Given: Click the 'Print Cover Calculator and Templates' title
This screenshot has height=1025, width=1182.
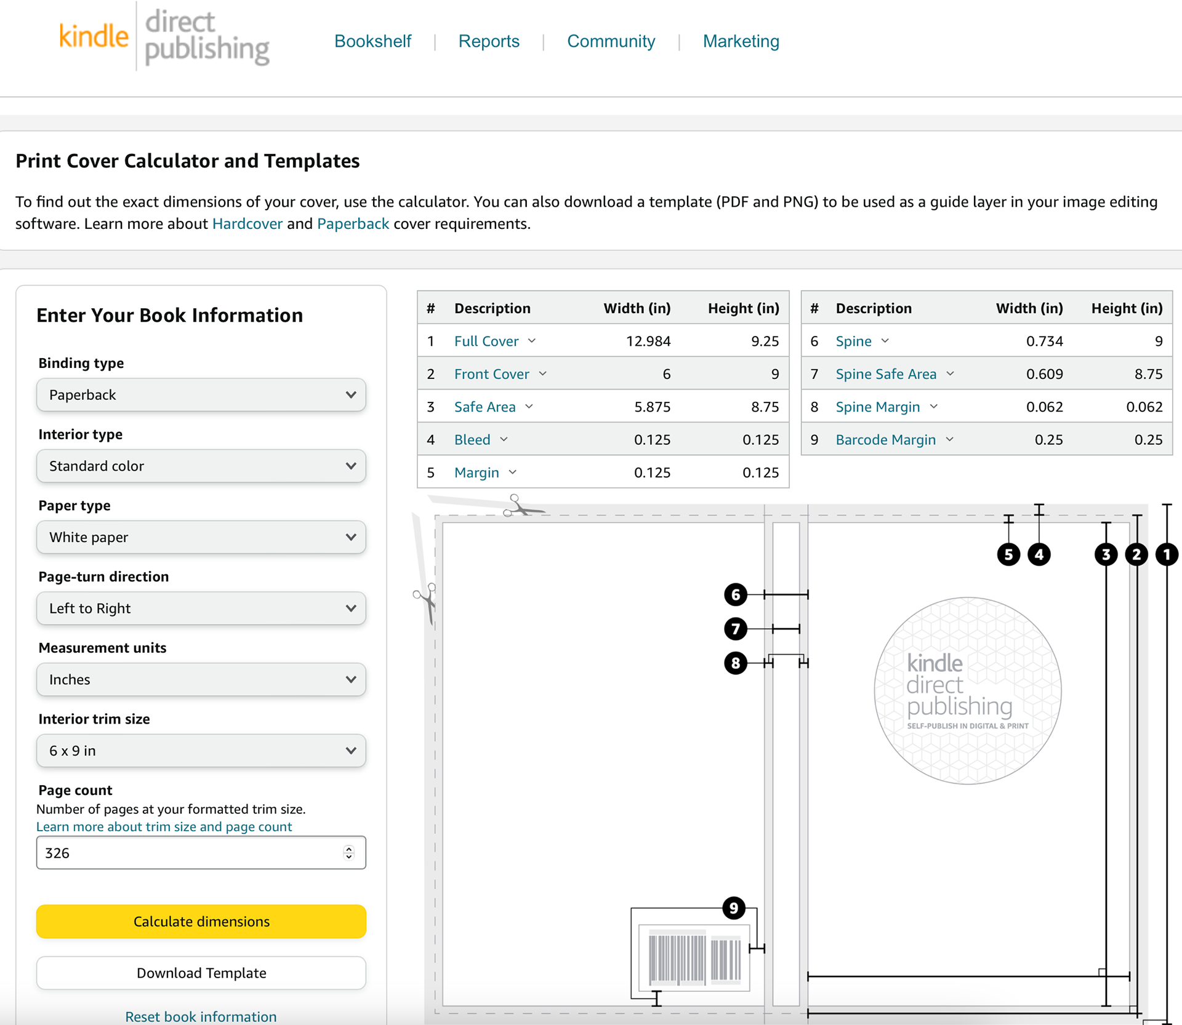Looking at the screenshot, I should click(188, 161).
